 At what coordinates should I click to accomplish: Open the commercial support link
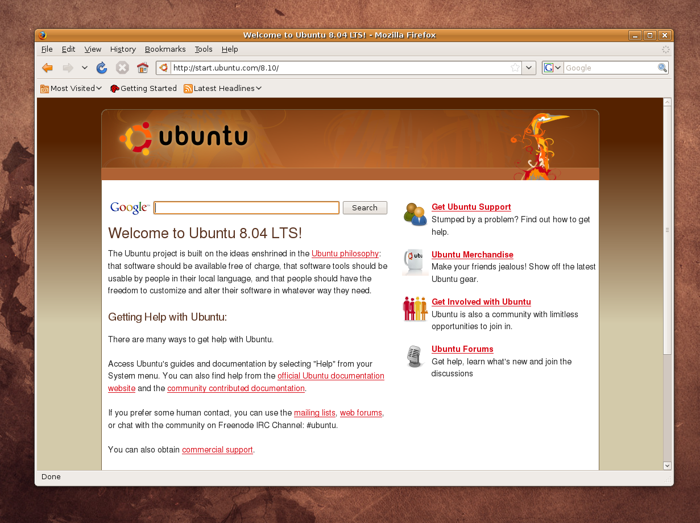pyautogui.click(x=217, y=450)
